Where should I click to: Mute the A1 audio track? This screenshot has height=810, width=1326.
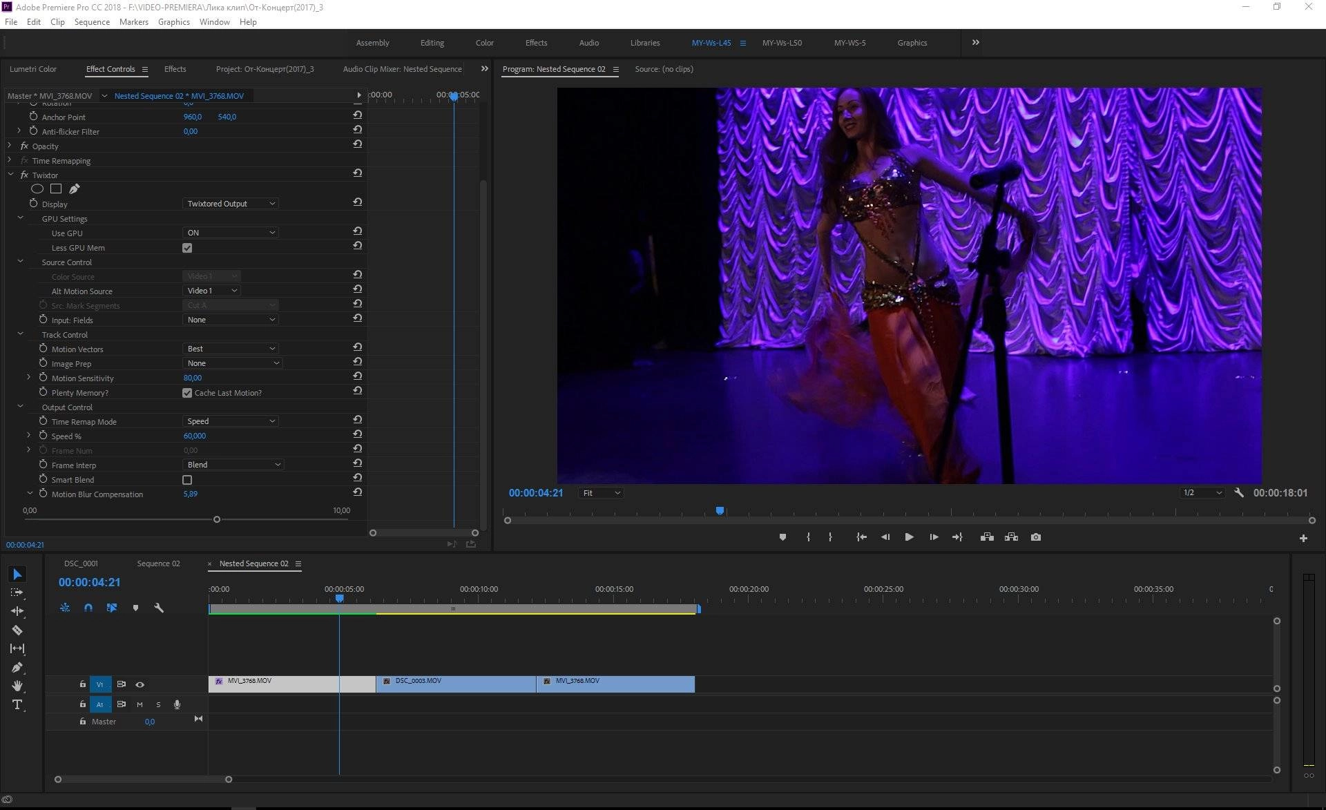[140, 704]
